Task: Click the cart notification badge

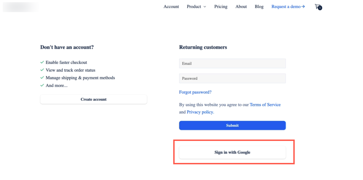Action: tap(320, 8)
